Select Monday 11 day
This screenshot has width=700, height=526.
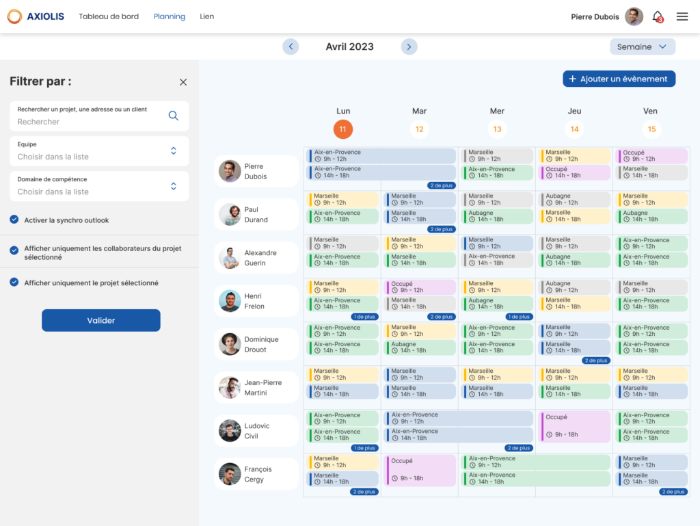[343, 129]
